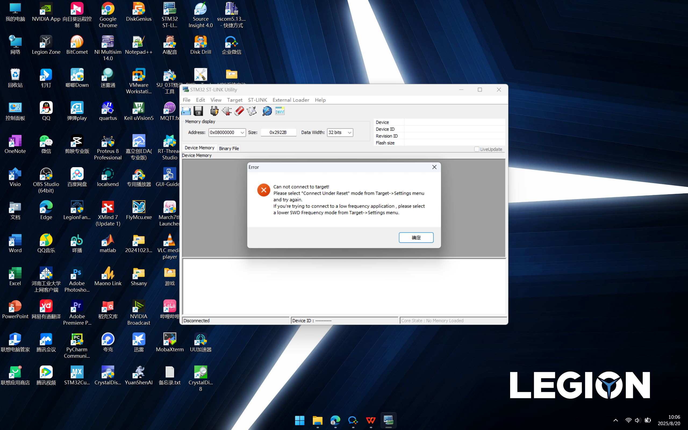
Task: Click the Save file floppy icon
Action: [198, 111]
